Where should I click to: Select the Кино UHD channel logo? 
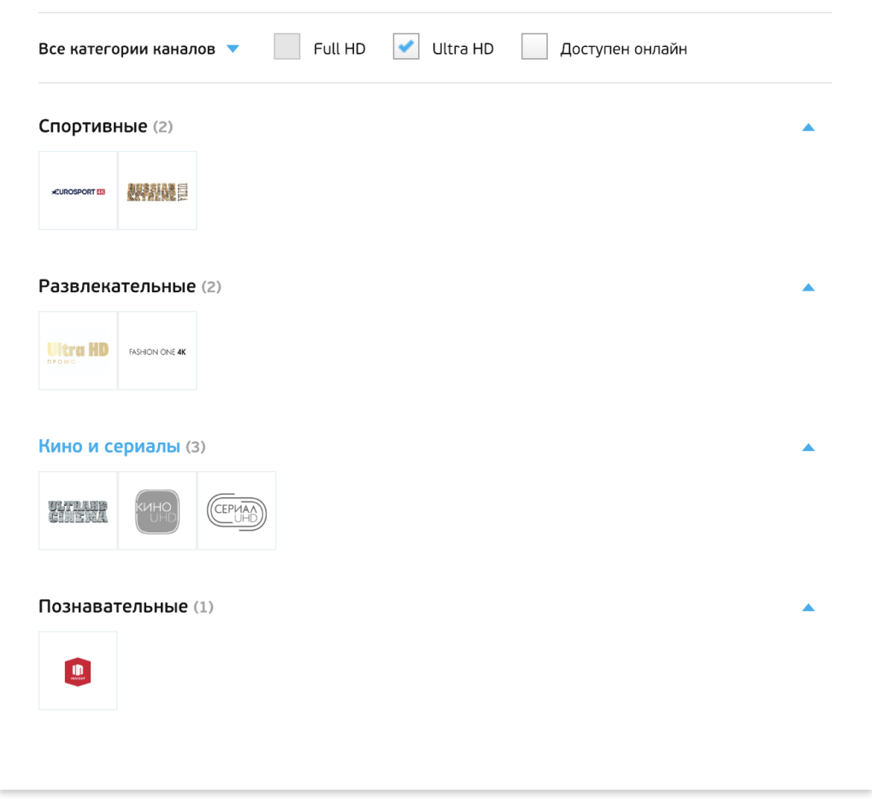[157, 511]
